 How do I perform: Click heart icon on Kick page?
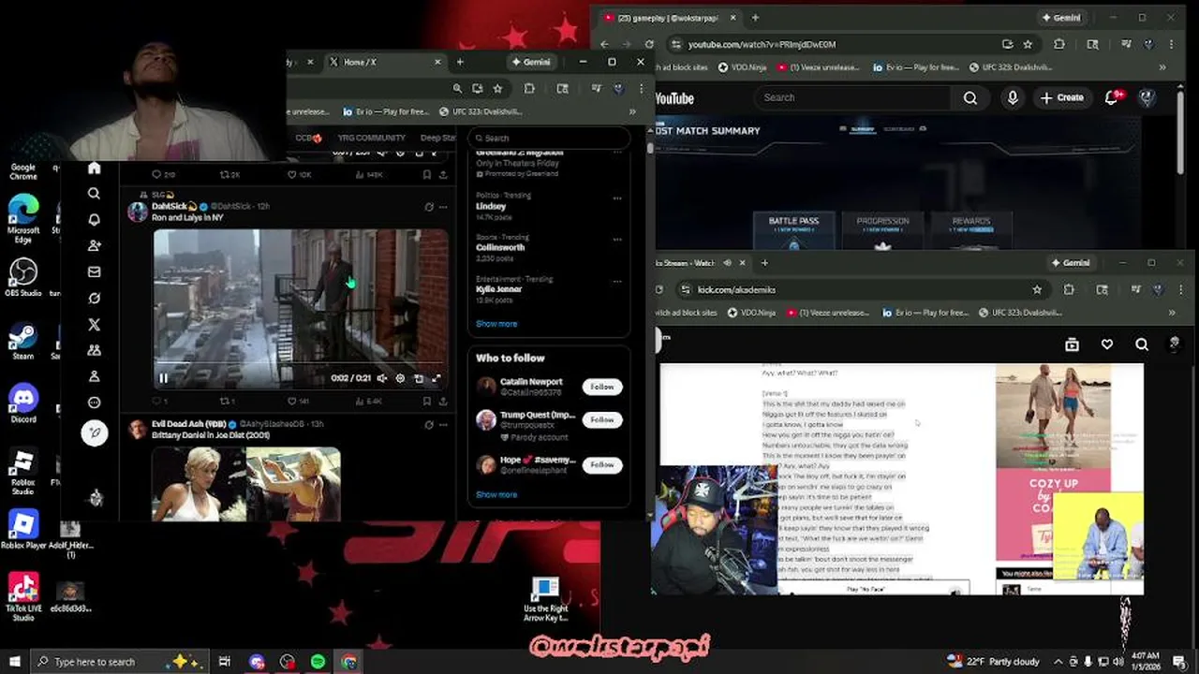[x=1107, y=344]
